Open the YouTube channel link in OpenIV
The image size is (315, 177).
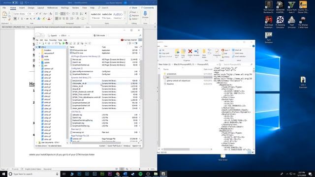[129, 40]
